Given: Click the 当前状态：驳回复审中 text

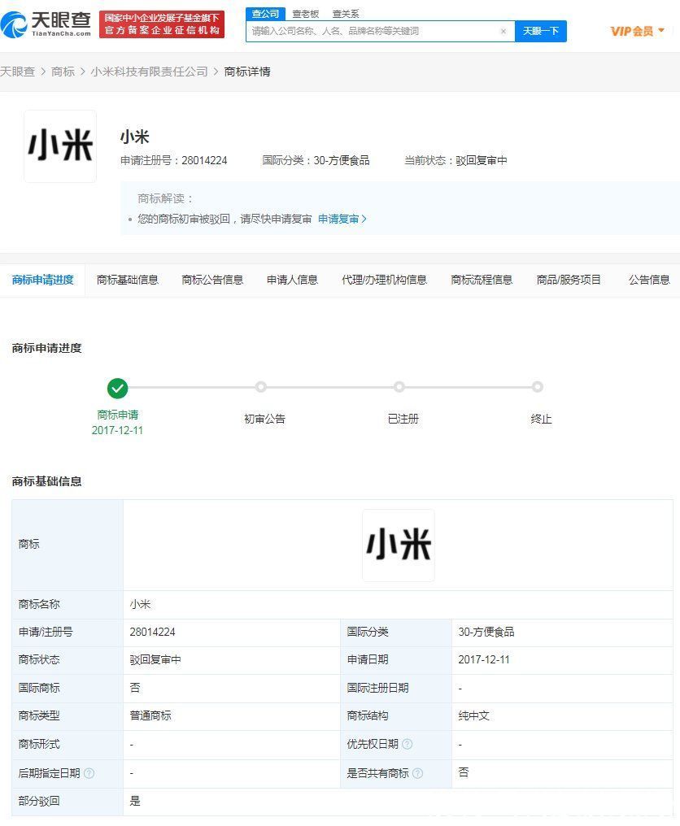Looking at the screenshot, I should [x=456, y=160].
